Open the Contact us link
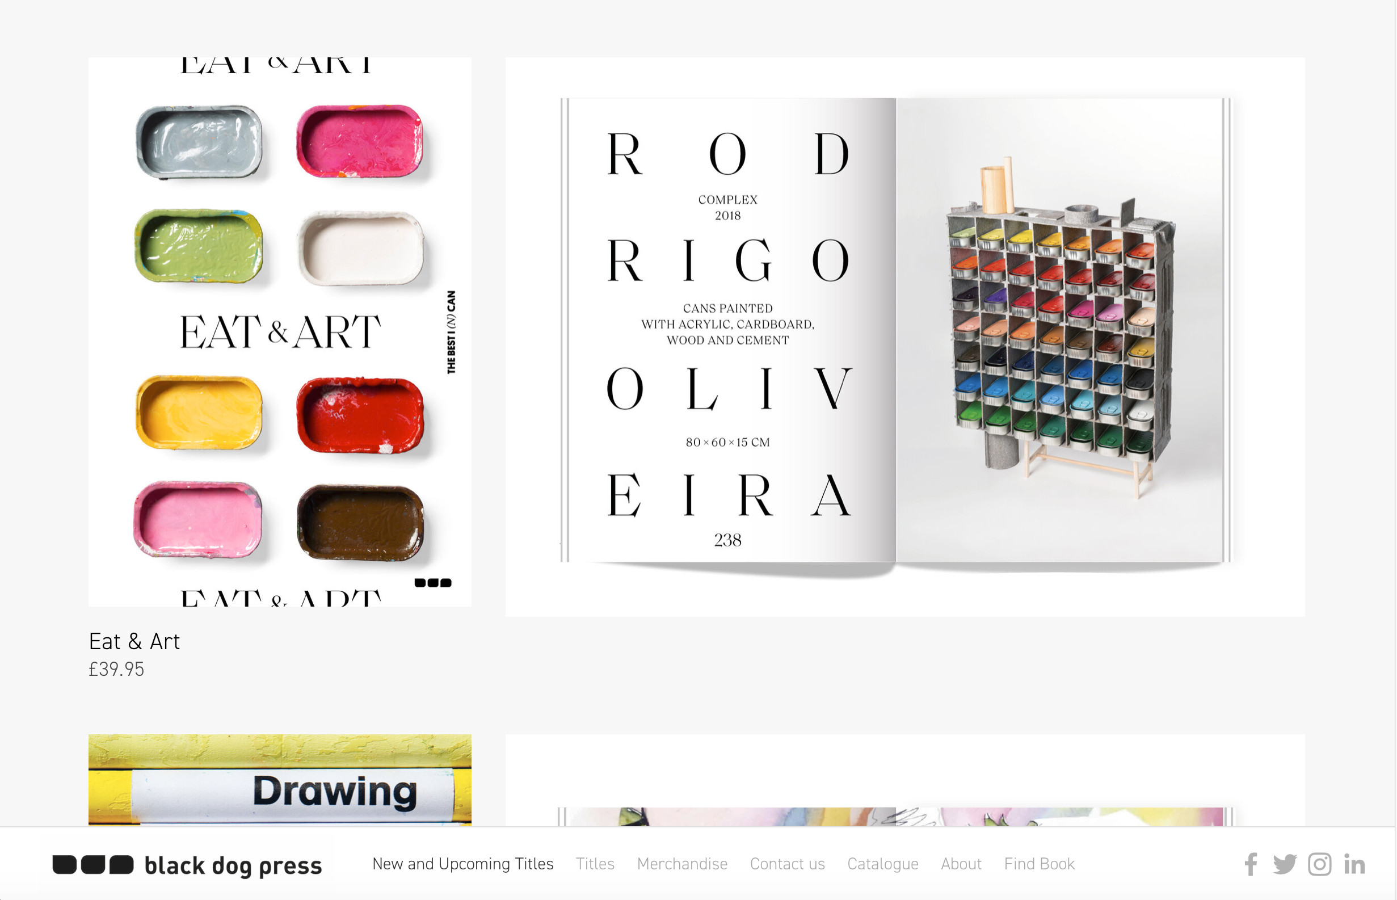Viewport: 1397px width, 900px height. pos(787,864)
